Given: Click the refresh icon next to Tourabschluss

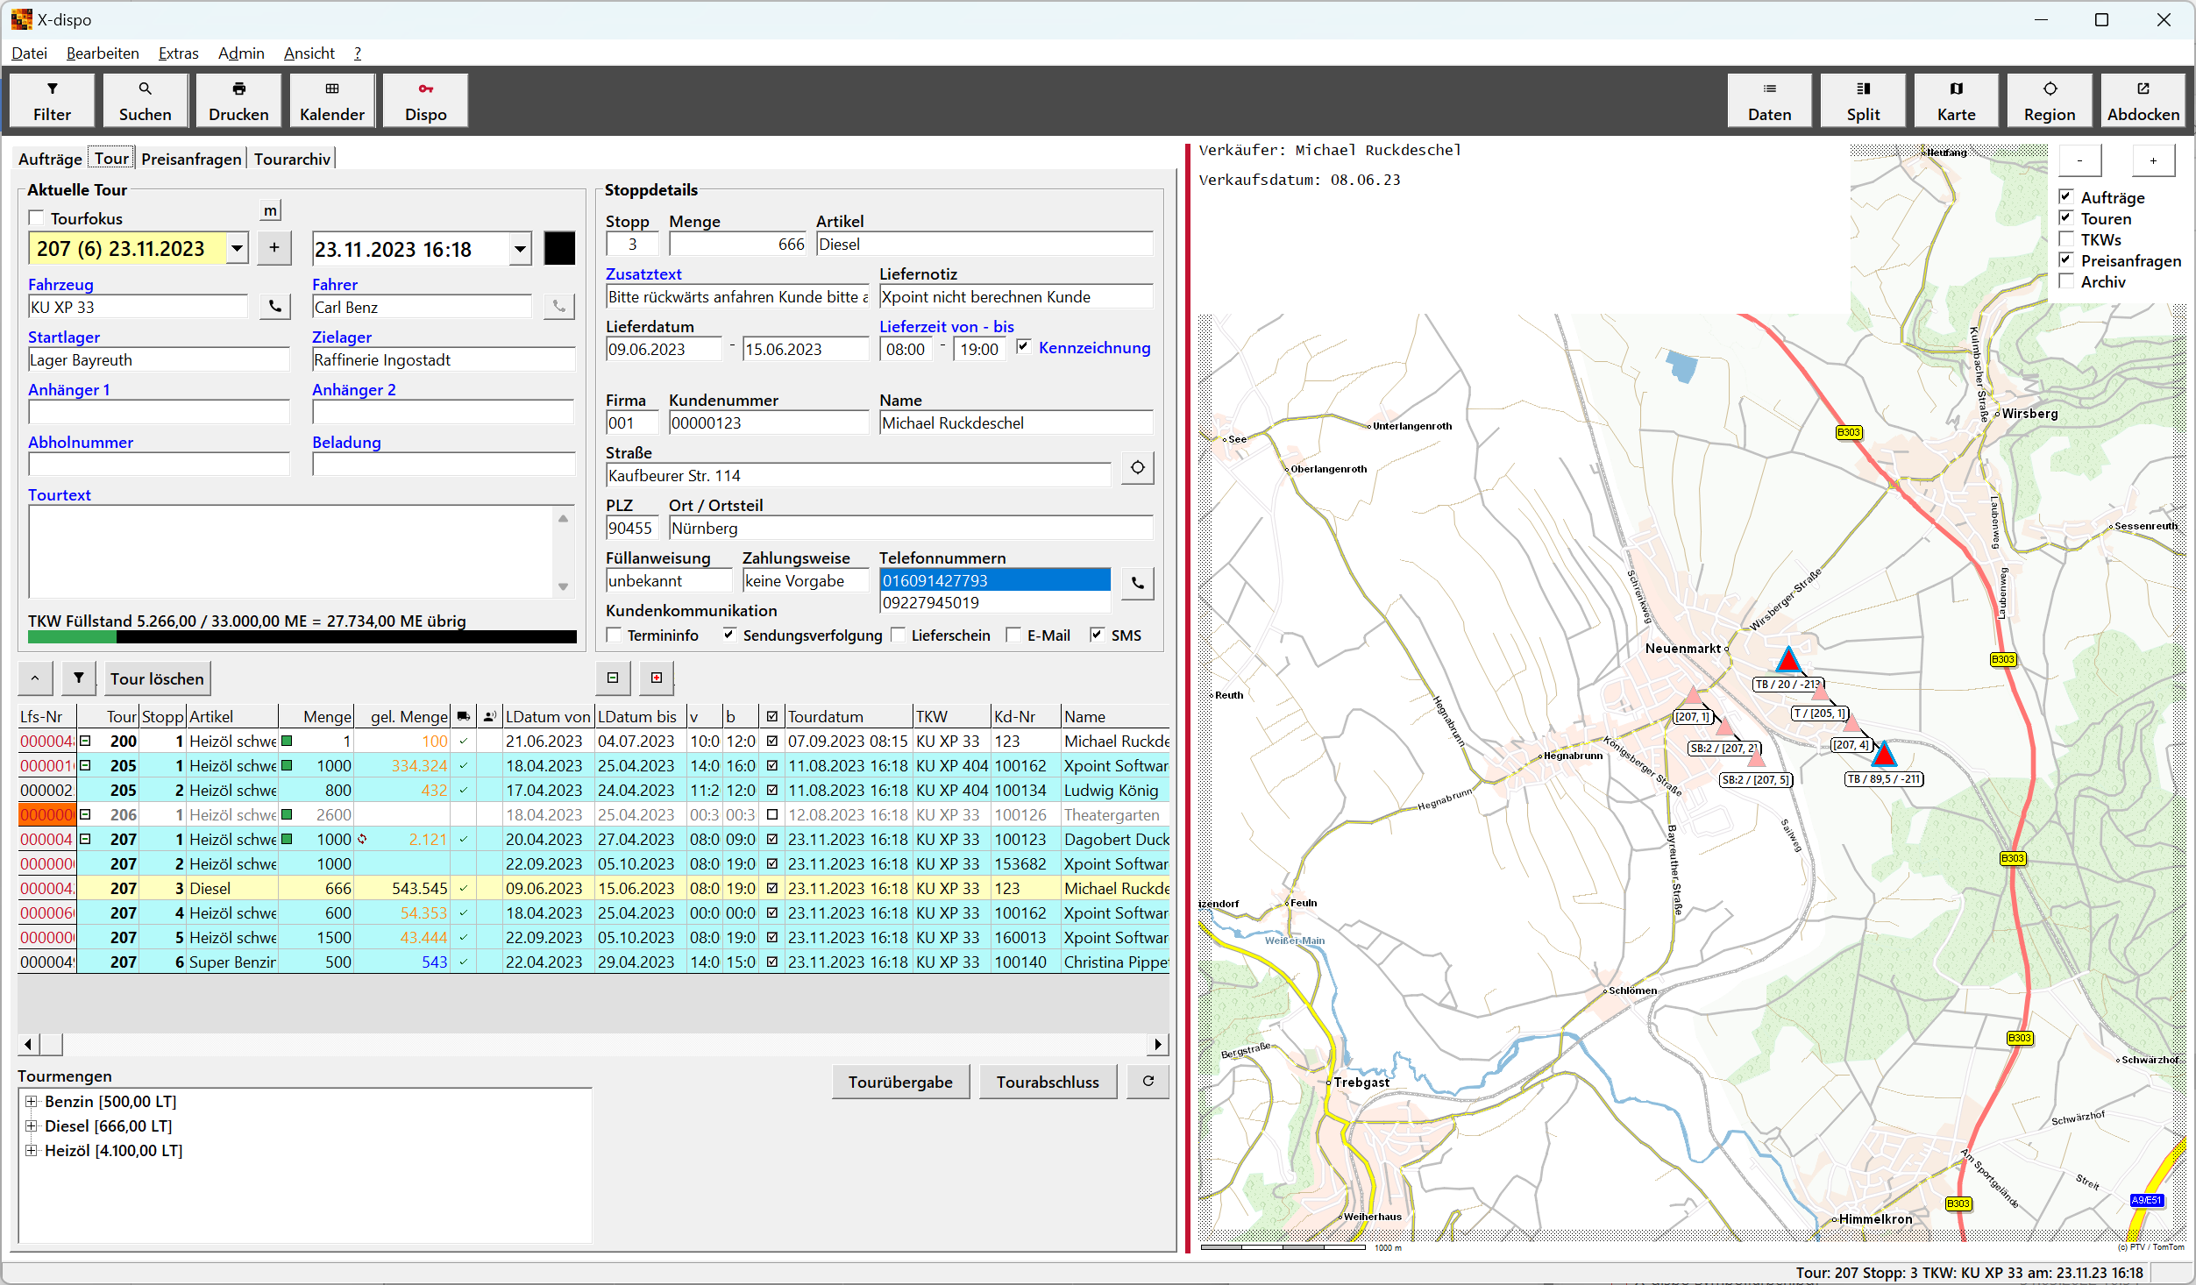Looking at the screenshot, I should [x=1148, y=1082].
